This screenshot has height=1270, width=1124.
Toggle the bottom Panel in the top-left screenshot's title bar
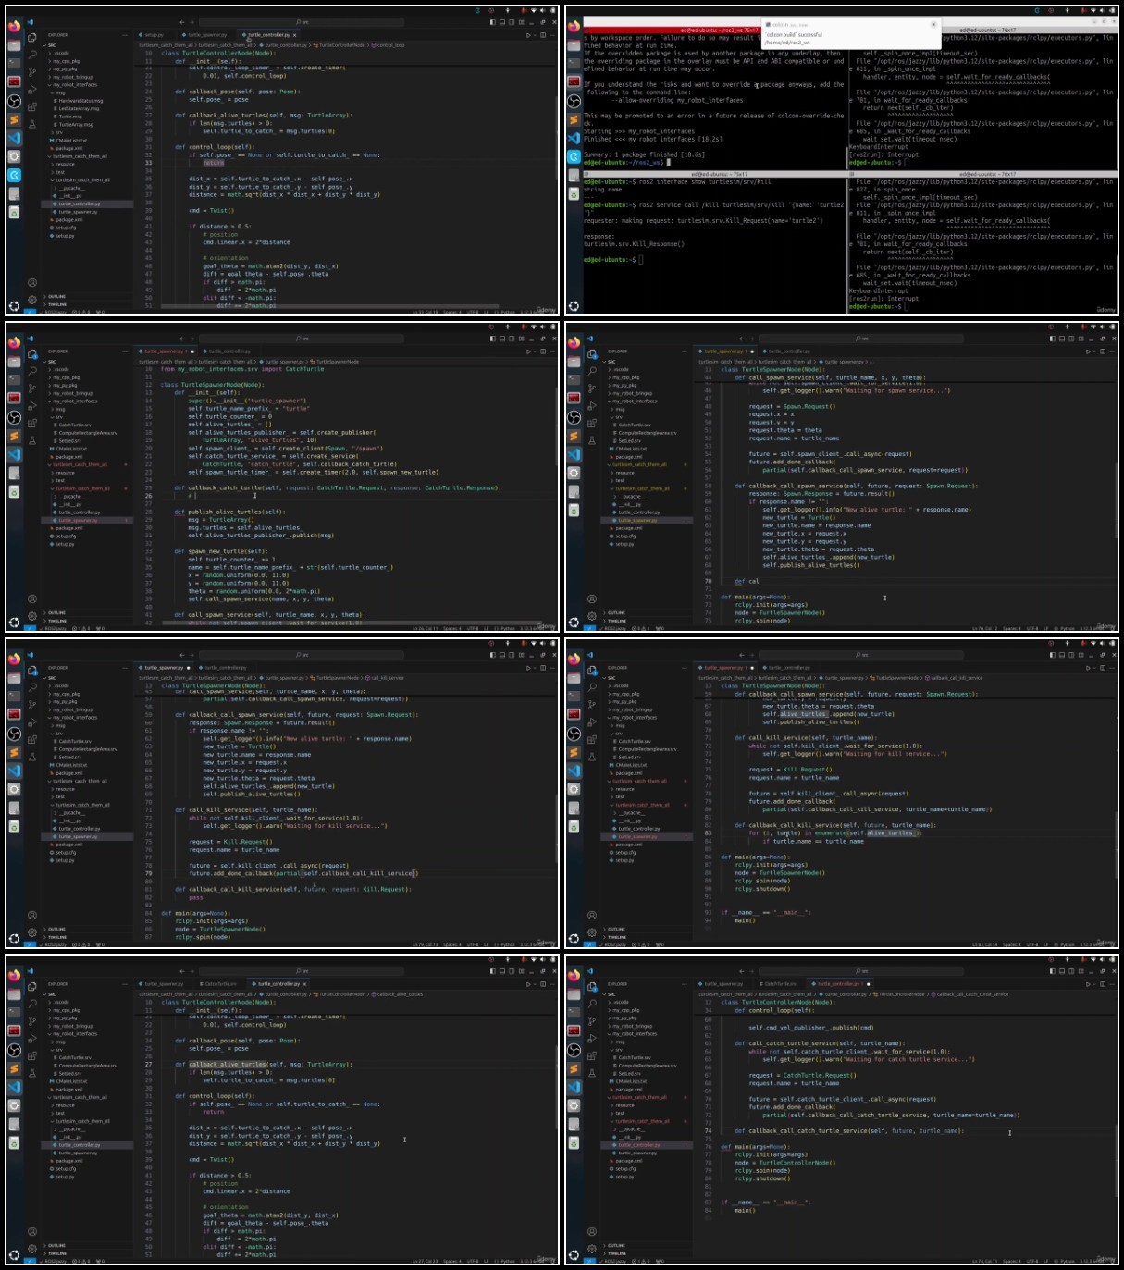[501, 22]
